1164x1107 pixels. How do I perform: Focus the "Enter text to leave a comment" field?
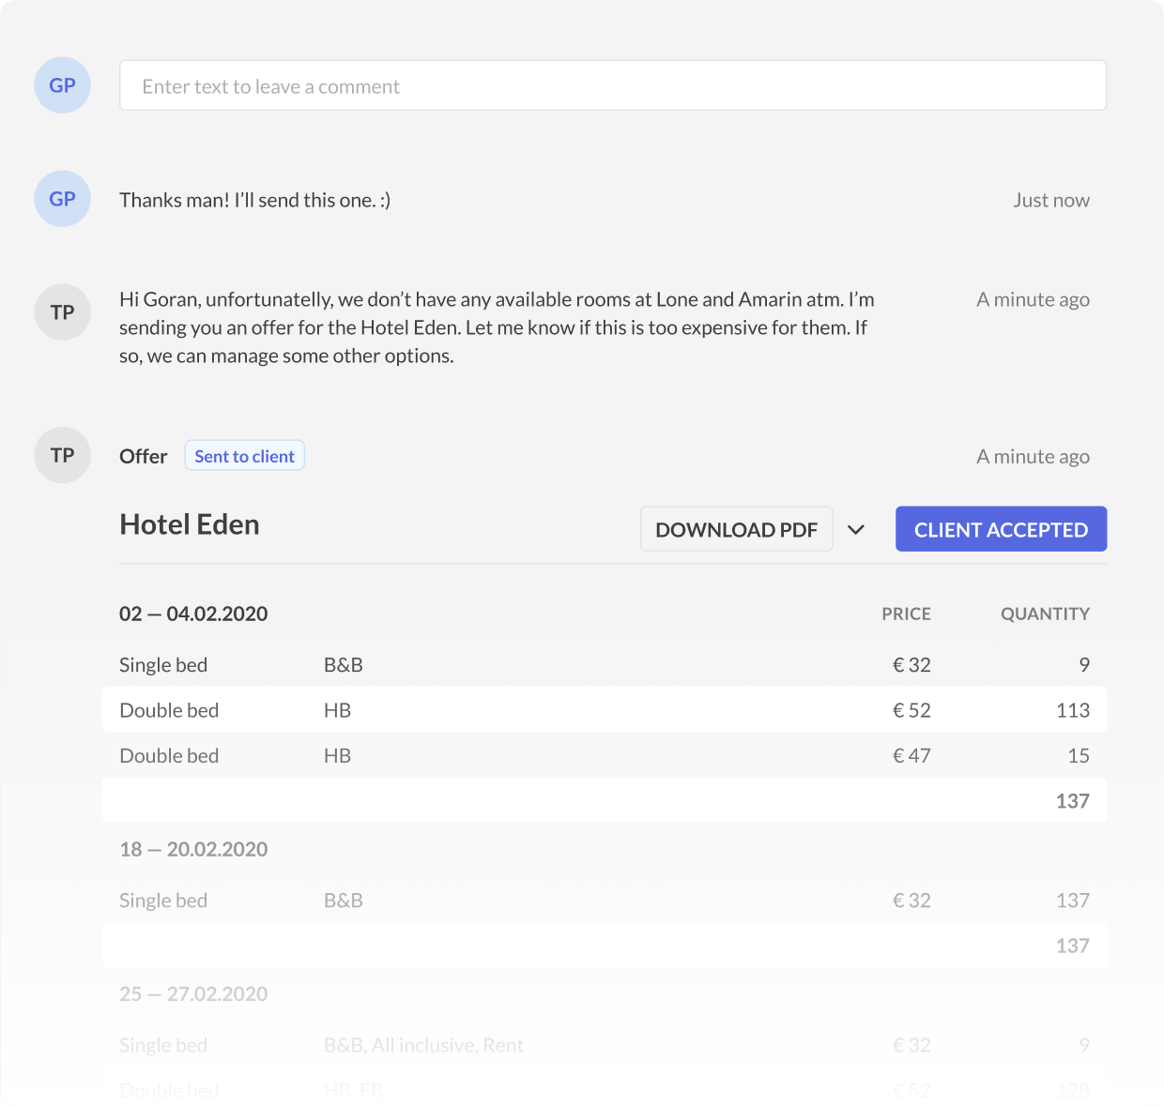[612, 86]
